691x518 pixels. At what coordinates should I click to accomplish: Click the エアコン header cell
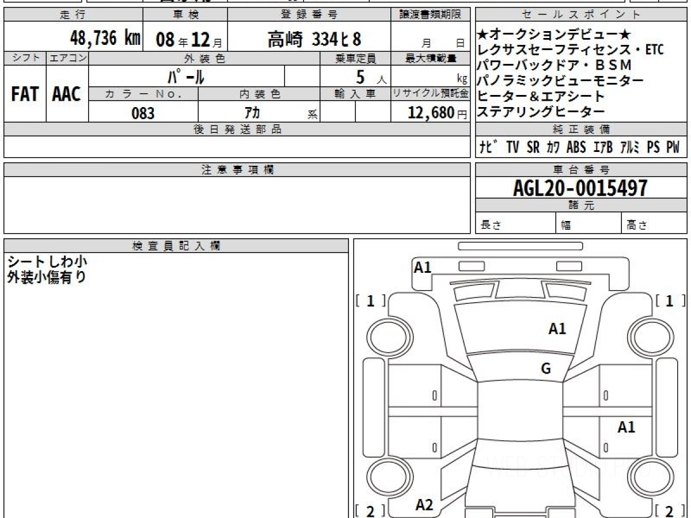(67, 58)
